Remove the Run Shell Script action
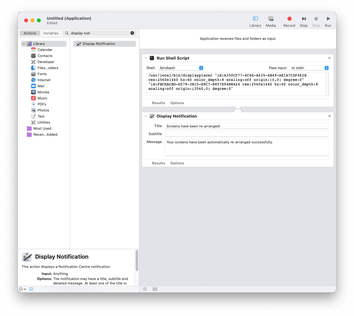The image size is (354, 316). coord(329,58)
